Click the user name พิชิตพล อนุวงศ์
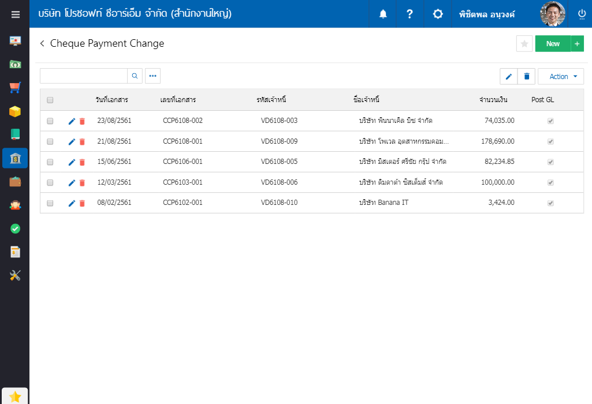 pos(487,14)
